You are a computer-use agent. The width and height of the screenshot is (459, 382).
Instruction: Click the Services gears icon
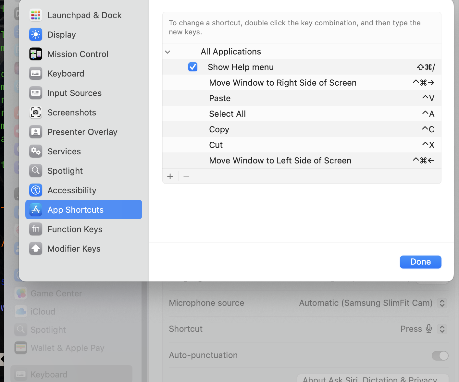(36, 151)
